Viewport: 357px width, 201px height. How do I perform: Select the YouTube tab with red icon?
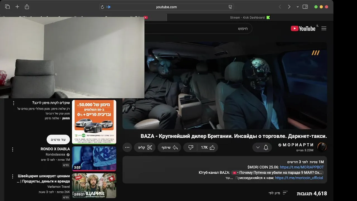click(x=146, y=17)
